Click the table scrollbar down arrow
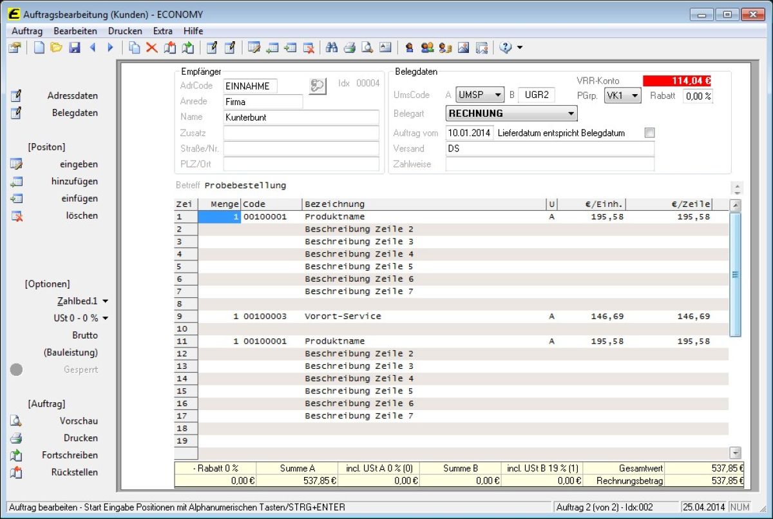Screen dimensions: 773x519 click(736, 453)
